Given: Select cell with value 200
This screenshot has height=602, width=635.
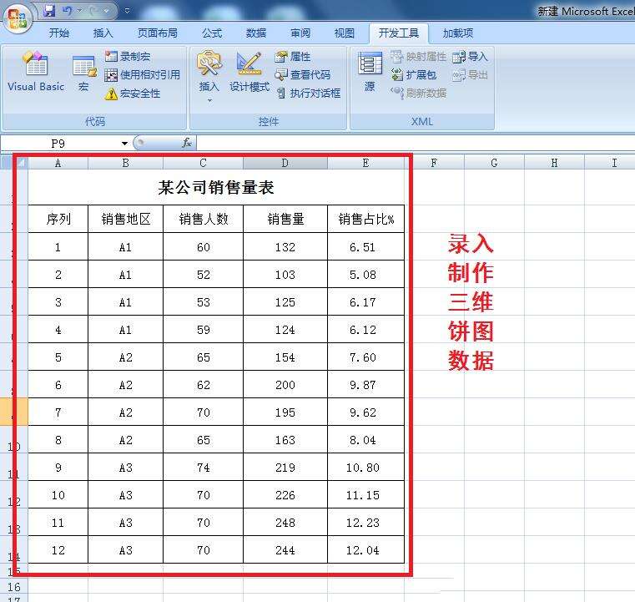Looking at the screenshot, I should [285, 384].
